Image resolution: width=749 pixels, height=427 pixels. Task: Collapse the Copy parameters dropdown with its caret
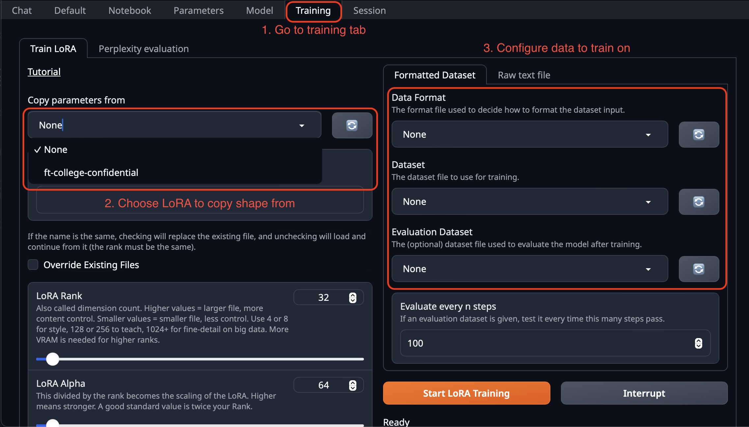point(301,125)
